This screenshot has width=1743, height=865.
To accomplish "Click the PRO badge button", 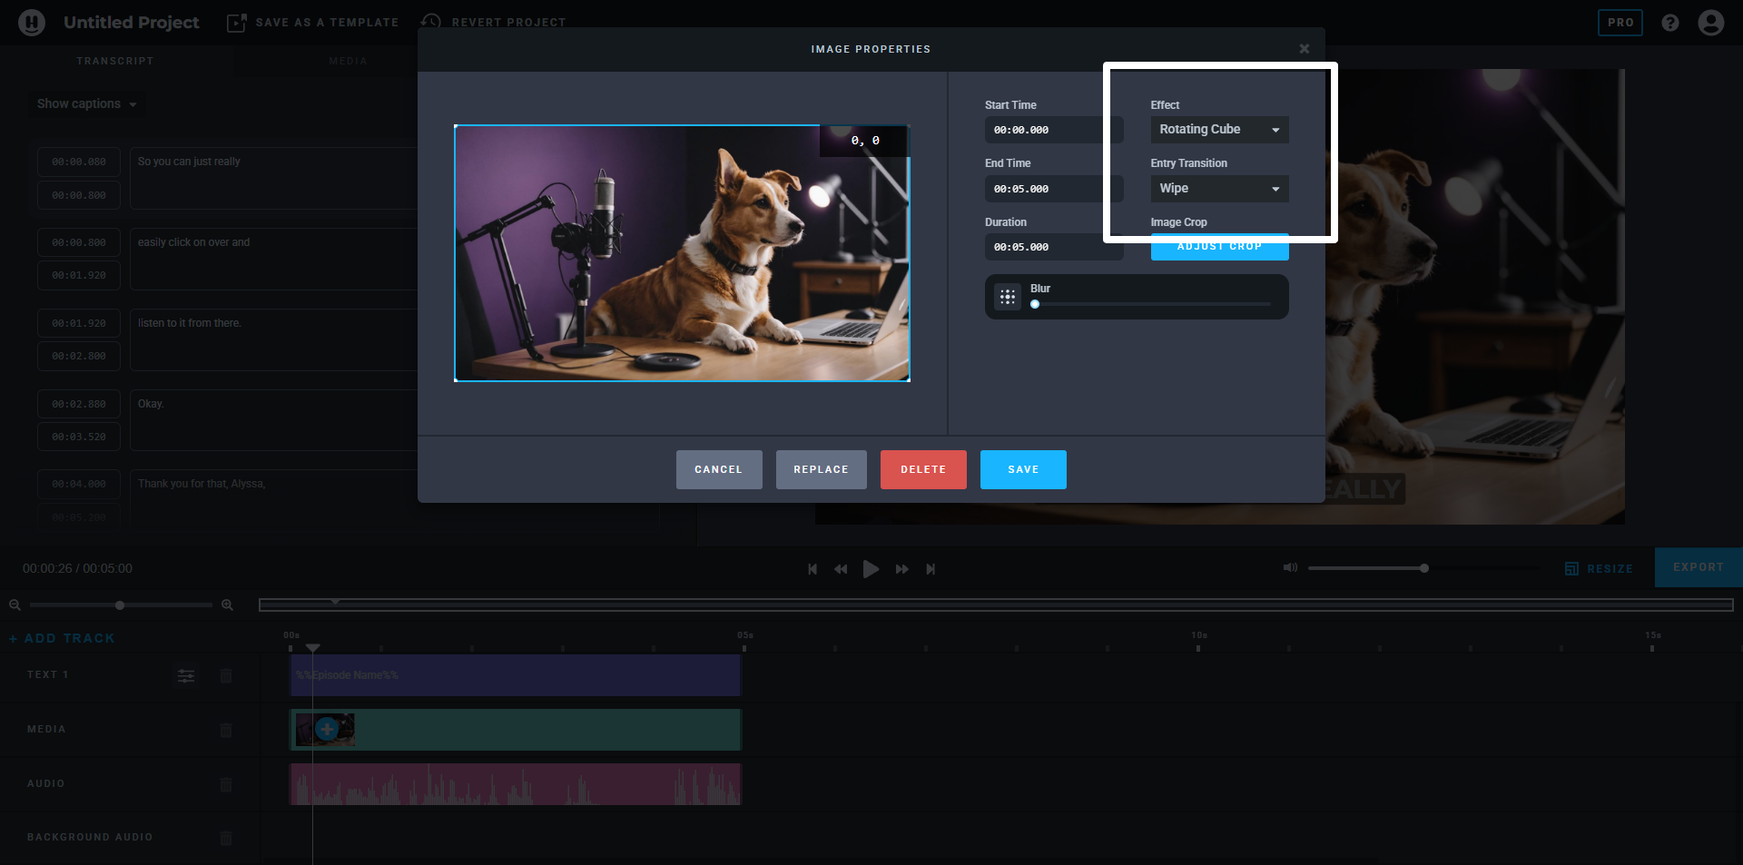I will click(1620, 23).
